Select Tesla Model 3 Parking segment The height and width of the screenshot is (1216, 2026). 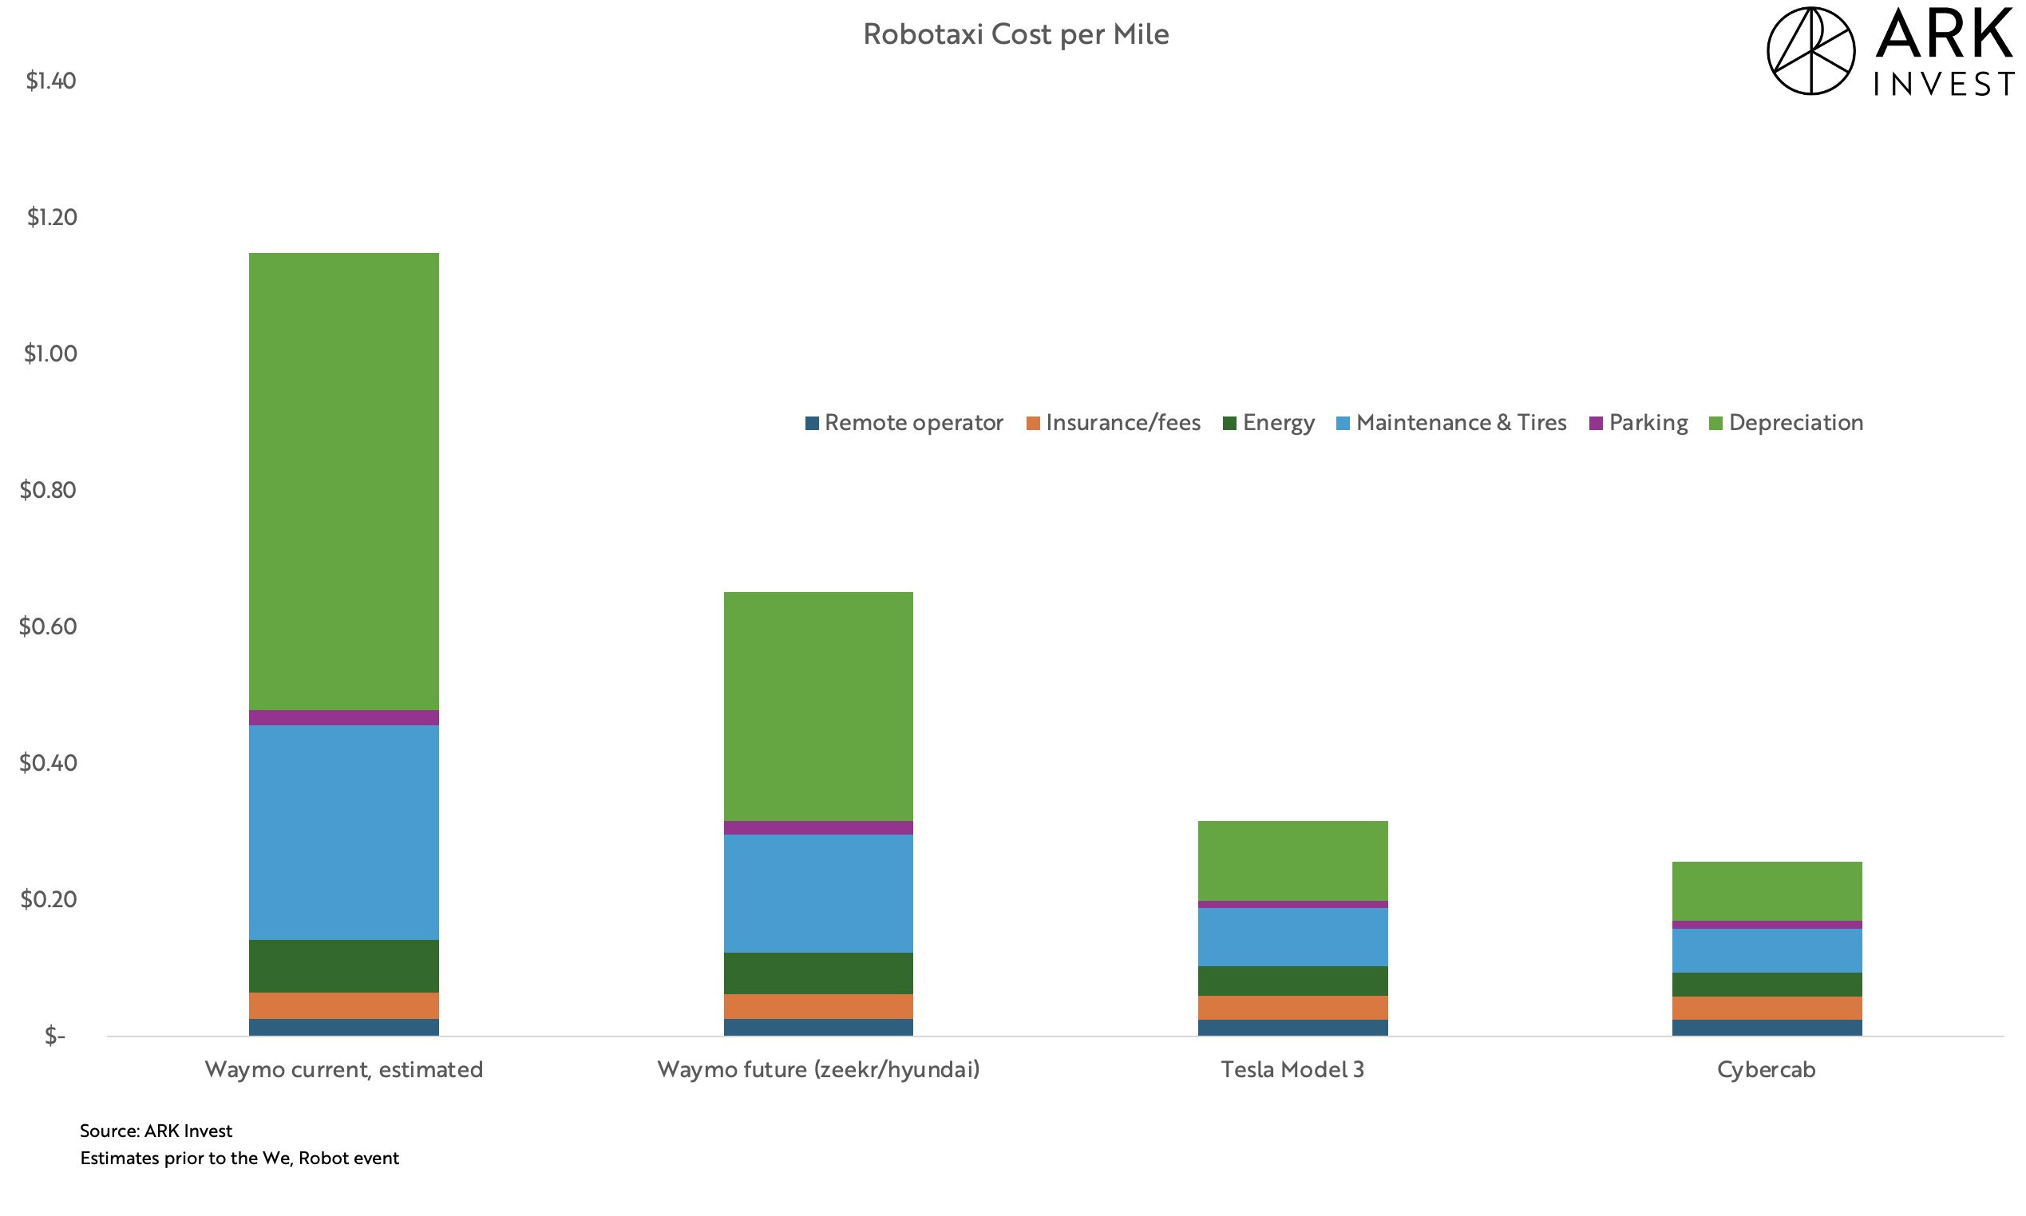(1292, 905)
